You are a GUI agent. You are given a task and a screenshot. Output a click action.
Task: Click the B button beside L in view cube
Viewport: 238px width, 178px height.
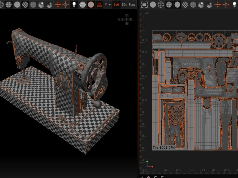click(119, 19)
